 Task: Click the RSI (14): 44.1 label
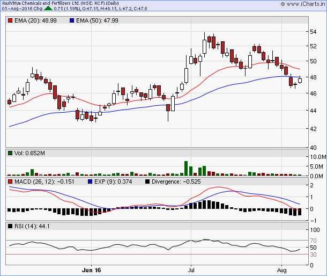tap(32, 226)
